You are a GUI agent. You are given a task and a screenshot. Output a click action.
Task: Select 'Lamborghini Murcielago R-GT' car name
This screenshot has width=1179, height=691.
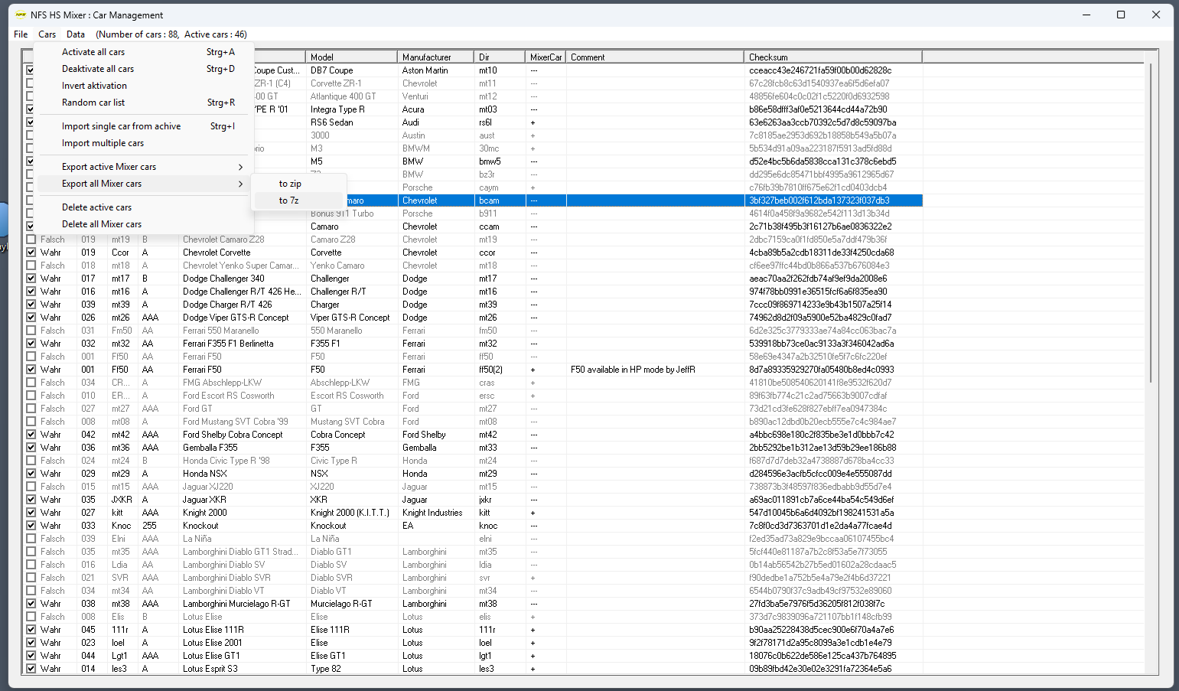tap(236, 604)
